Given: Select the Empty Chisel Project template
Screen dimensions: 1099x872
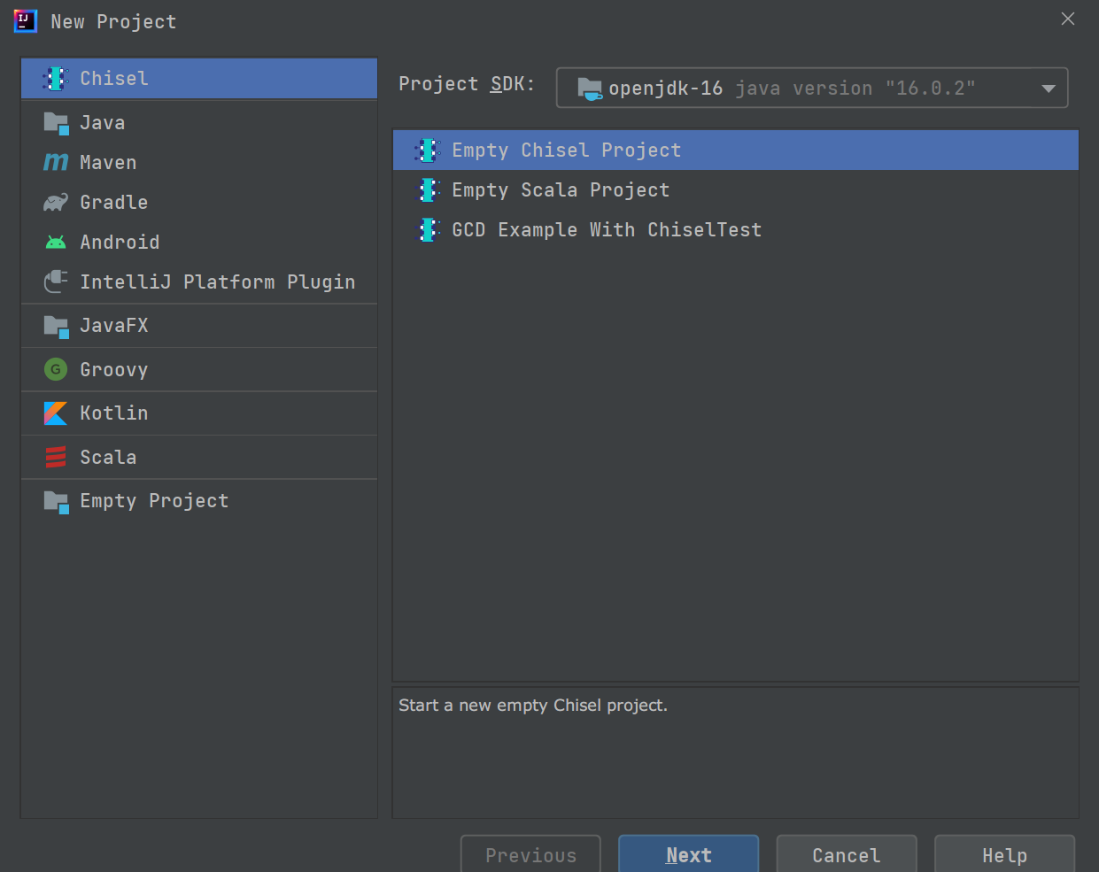Looking at the screenshot, I should (736, 150).
